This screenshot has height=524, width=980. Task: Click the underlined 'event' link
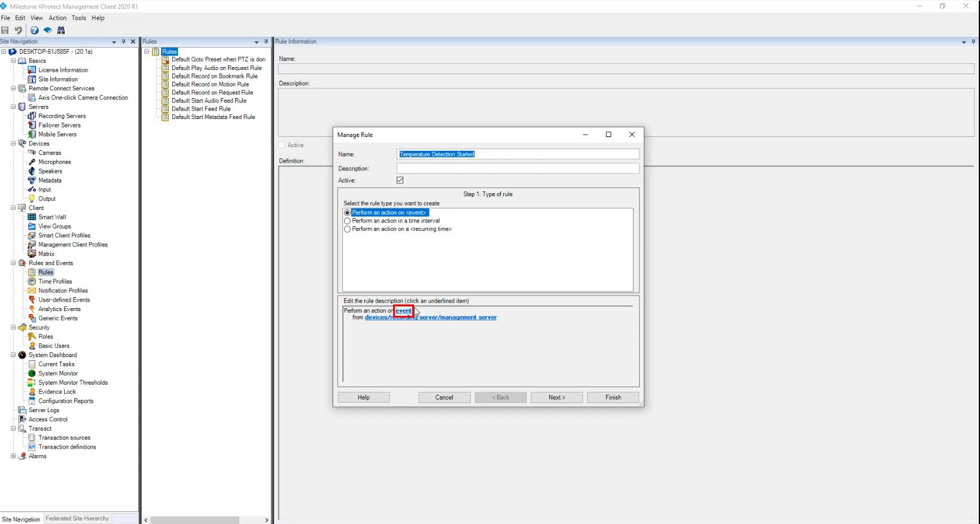pyautogui.click(x=403, y=310)
